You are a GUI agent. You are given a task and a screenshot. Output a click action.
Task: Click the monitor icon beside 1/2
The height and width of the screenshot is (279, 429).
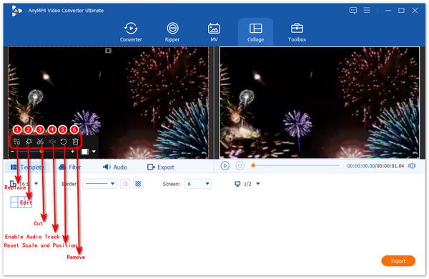click(237, 184)
